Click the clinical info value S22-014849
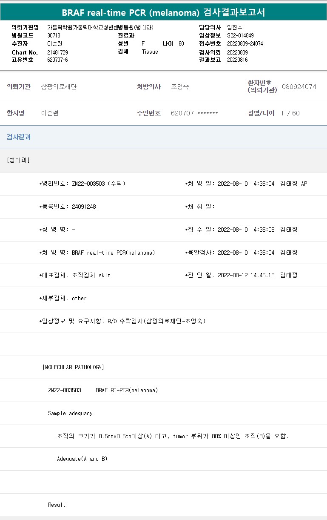This screenshot has height=520, width=327. (240, 36)
